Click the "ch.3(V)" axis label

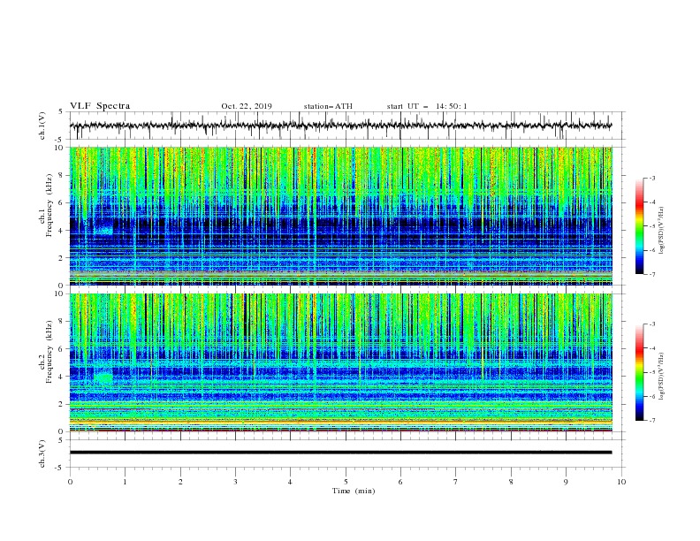(42, 453)
